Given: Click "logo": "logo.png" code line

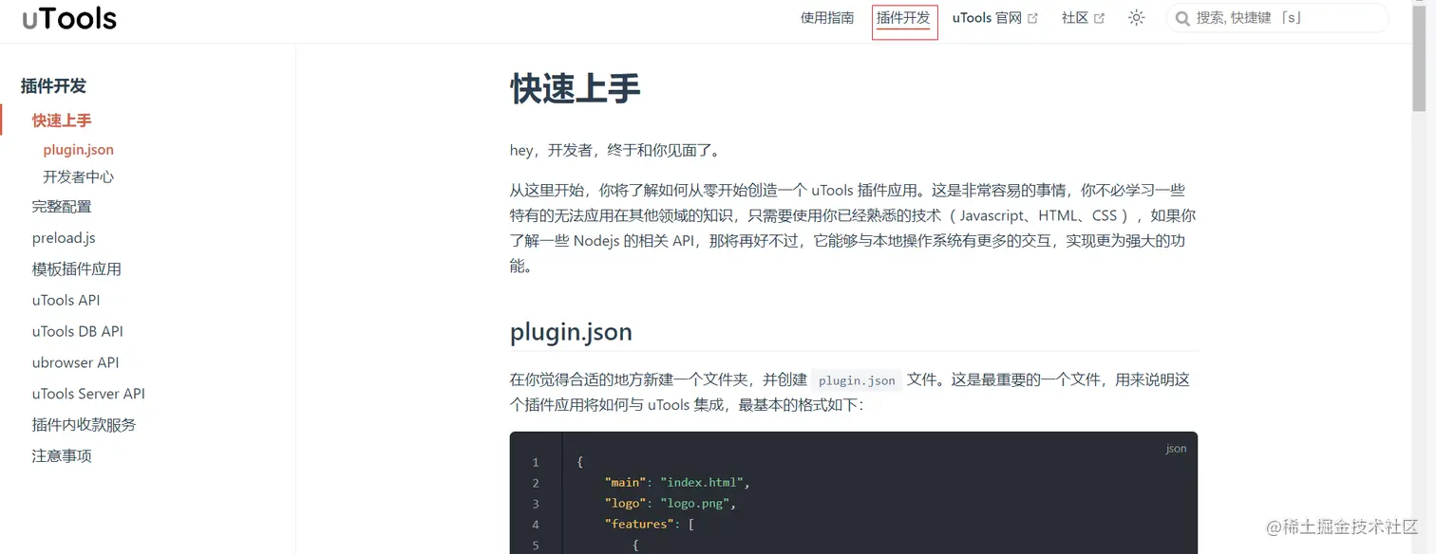Looking at the screenshot, I should tap(671, 504).
